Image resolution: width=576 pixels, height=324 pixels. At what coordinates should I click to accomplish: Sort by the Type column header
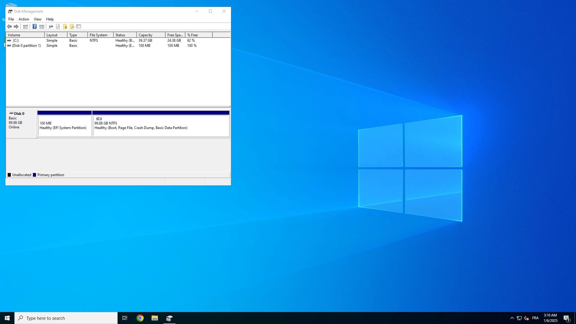click(x=77, y=35)
